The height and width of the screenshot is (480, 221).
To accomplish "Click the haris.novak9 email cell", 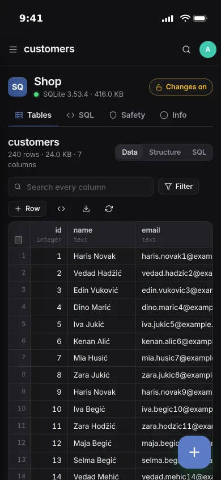I will pyautogui.click(x=174, y=392).
